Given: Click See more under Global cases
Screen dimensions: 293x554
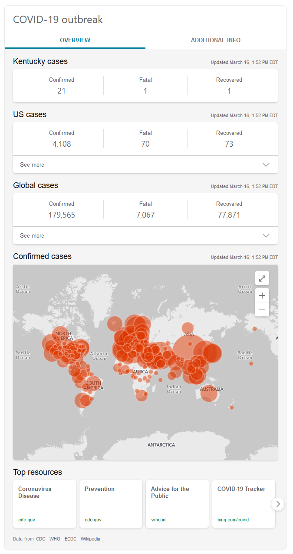Looking at the screenshot, I should point(32,235).
